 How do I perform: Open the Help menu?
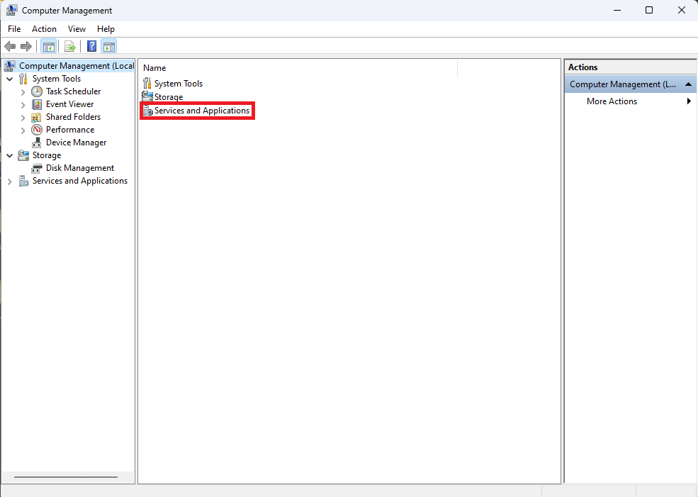106,29
